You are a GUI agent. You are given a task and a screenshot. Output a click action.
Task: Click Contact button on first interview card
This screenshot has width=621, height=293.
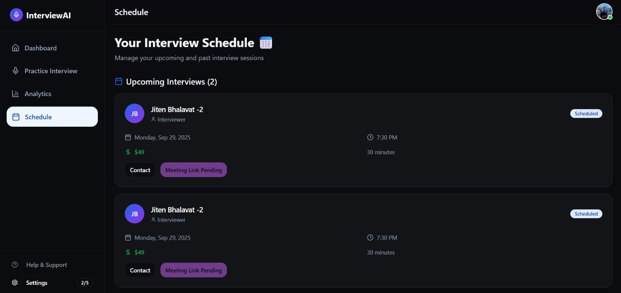pos(140,170)
